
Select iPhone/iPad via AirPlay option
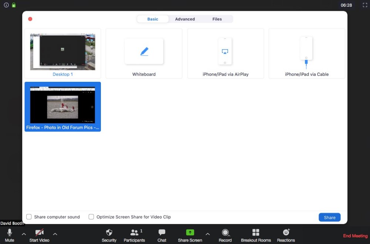point(225,53)
